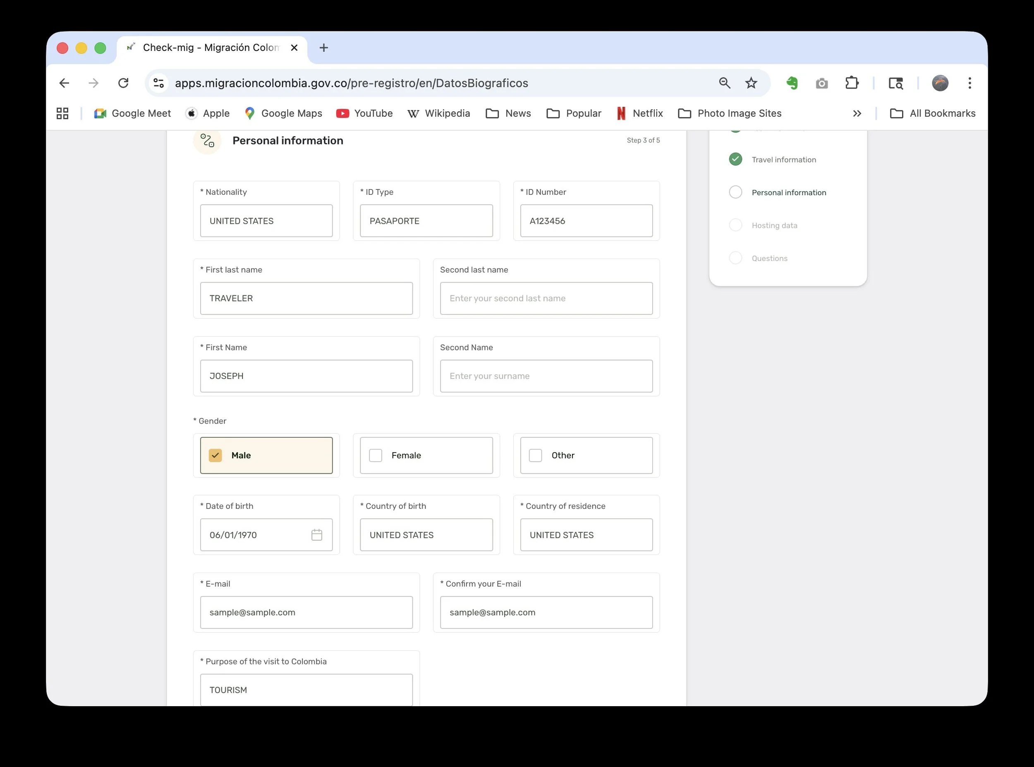This screenshot has width=1034, height=767.
Task: Open the Extensions puzzle-piece menu
Action: coord(852,83)
